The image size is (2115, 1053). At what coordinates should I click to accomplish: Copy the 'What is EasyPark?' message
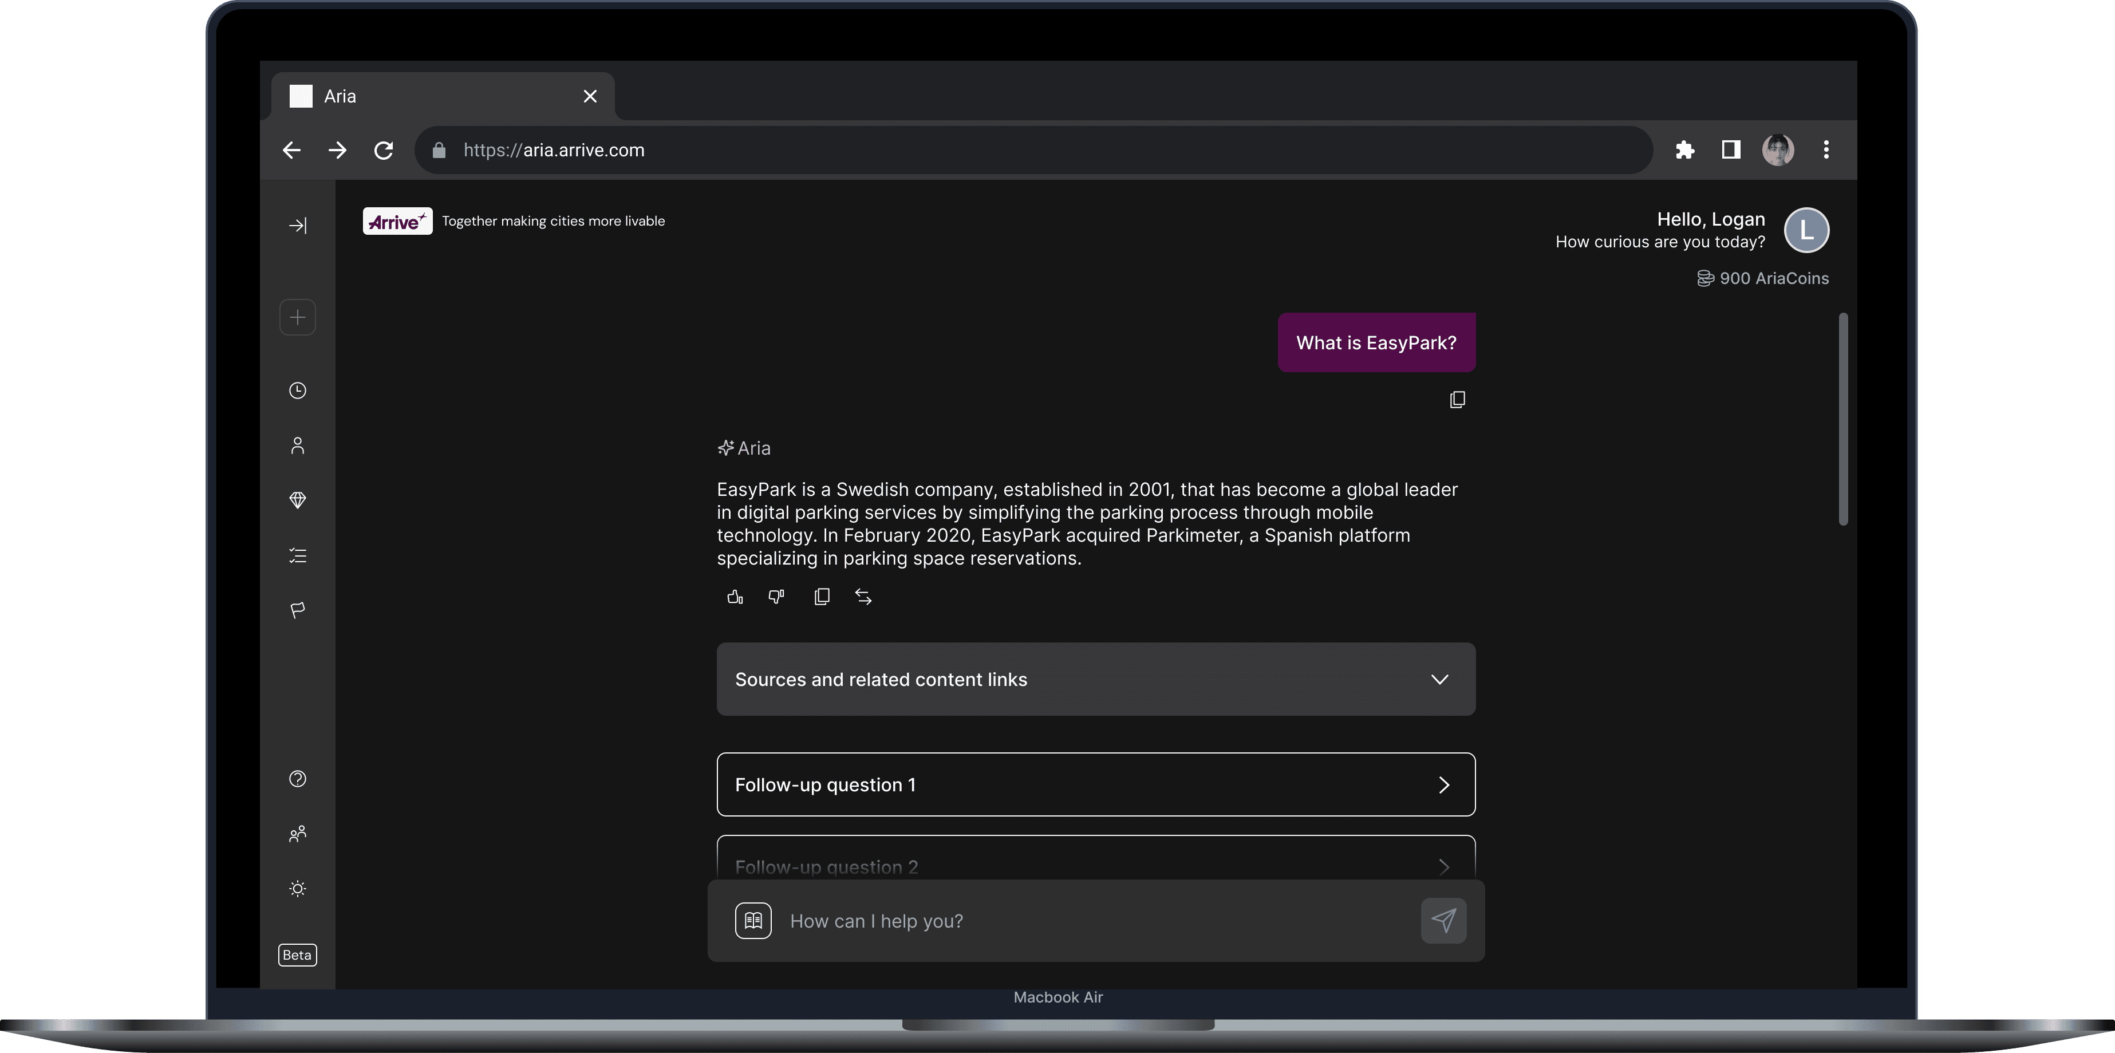pos(1457,400)
